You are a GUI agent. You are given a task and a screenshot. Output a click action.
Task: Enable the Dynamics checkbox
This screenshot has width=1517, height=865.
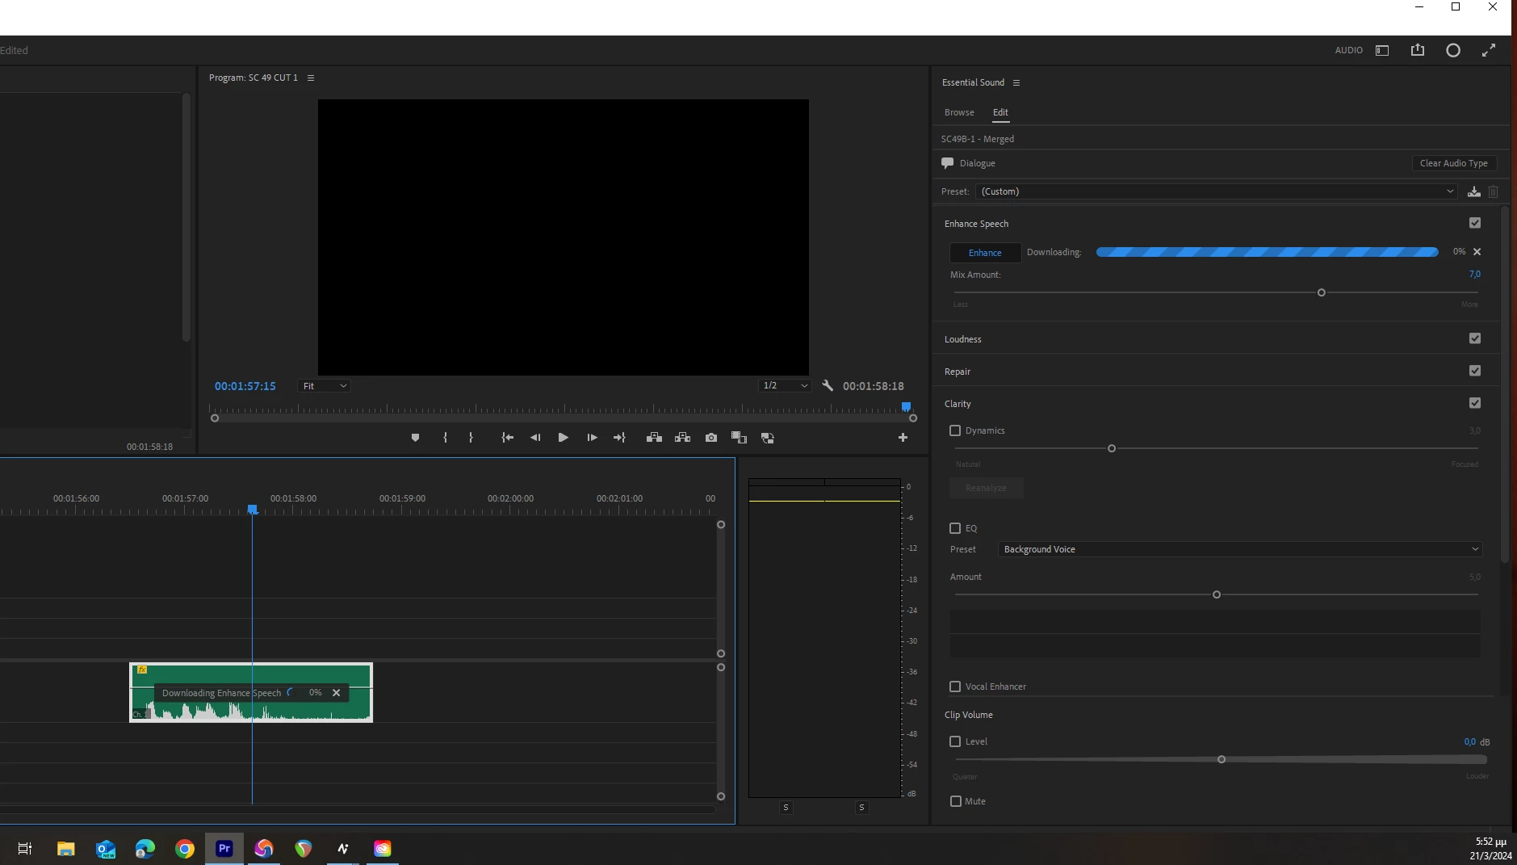(955, 430)
